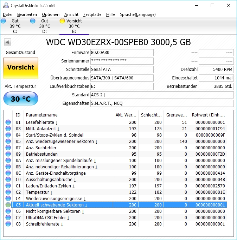Click status orb of Geräte-Einschaltvorgänge row
Viewport: 237px width, 240px height.
point(8,173)
